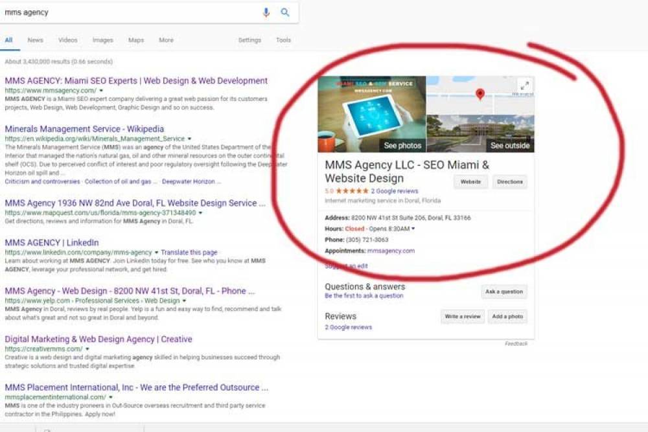The width and height of the screenshot is (648, 432).
Task: Open the '2 Google reviews' link beside stars
Action: (x=395, y=191)
